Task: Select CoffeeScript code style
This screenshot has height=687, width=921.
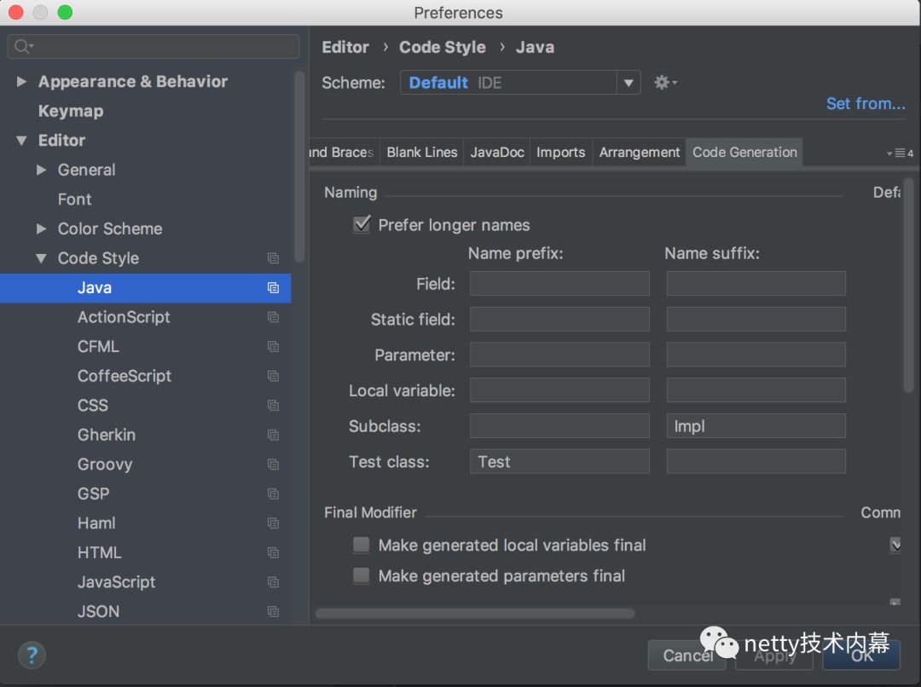Action: tap(146, 376)
